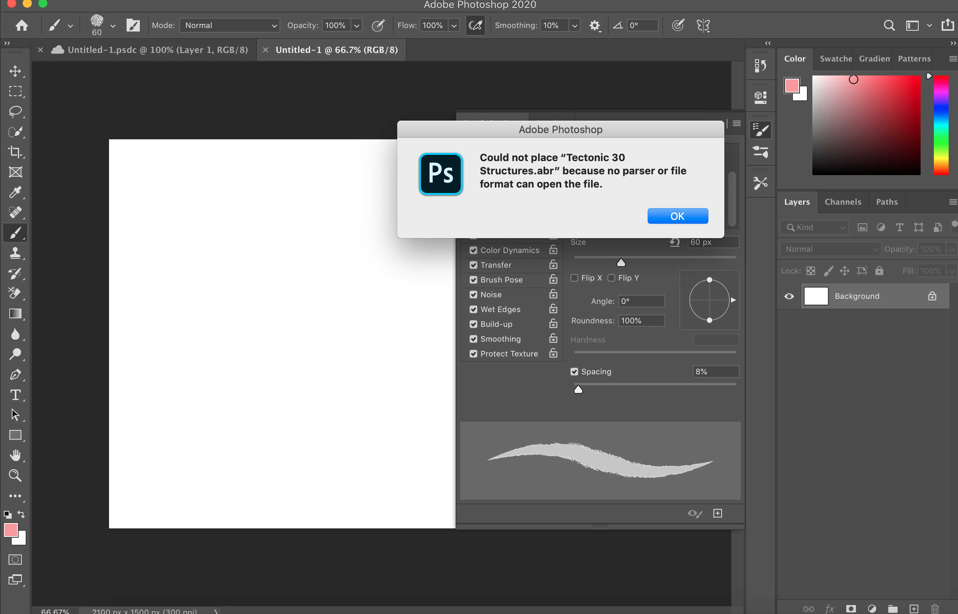Open the blending Mode dropdown in options bar
Viewport: 958px width, 614px height.
[x=229, y=25]
